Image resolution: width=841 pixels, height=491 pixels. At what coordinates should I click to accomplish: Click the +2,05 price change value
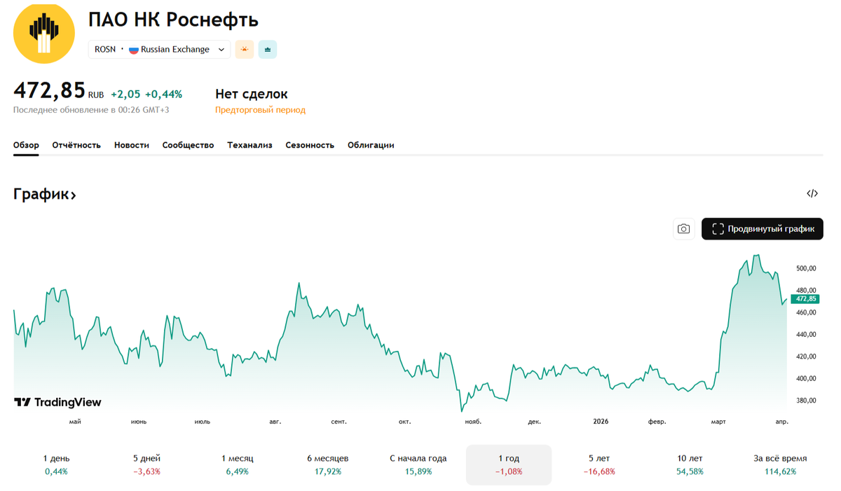click(125, 94)
